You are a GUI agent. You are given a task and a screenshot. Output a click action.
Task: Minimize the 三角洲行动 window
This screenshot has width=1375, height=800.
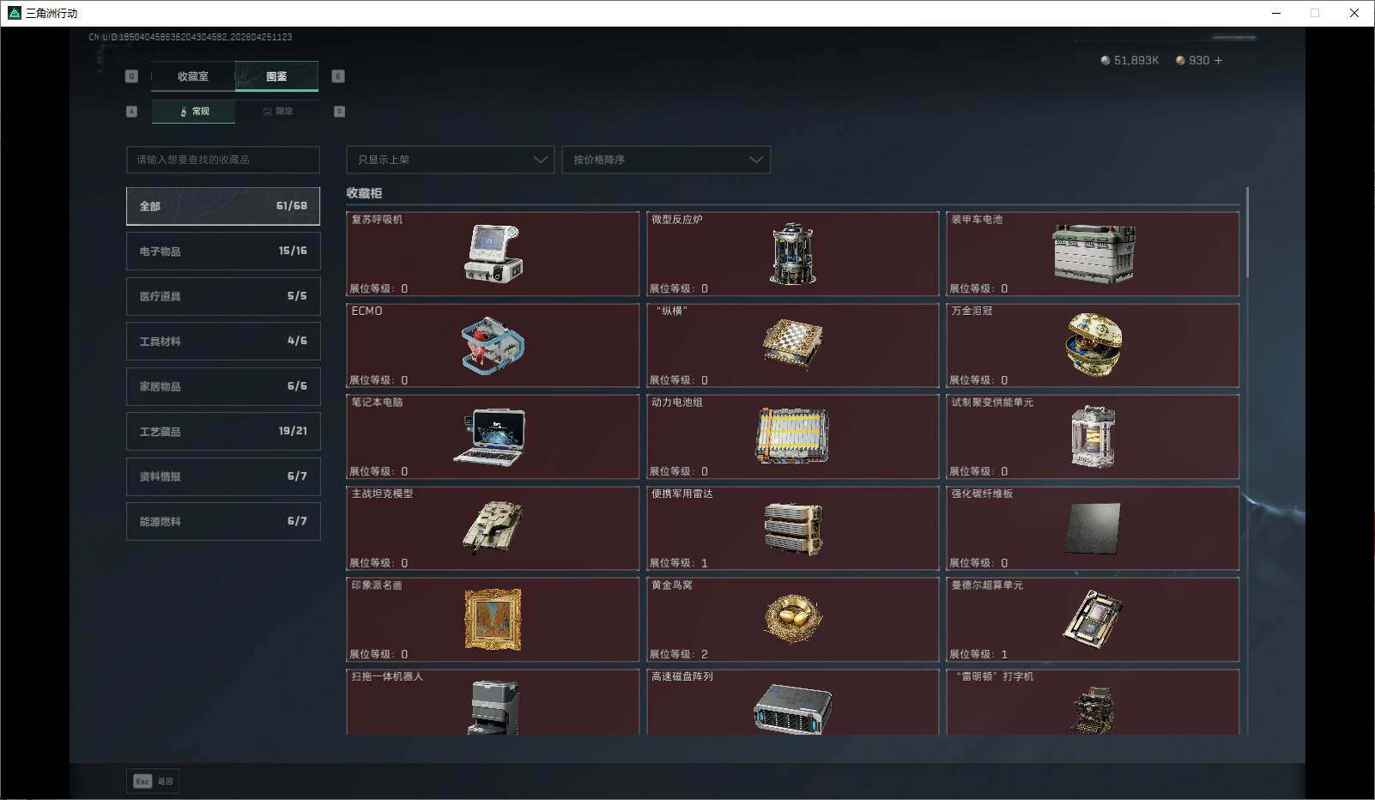1276,13
